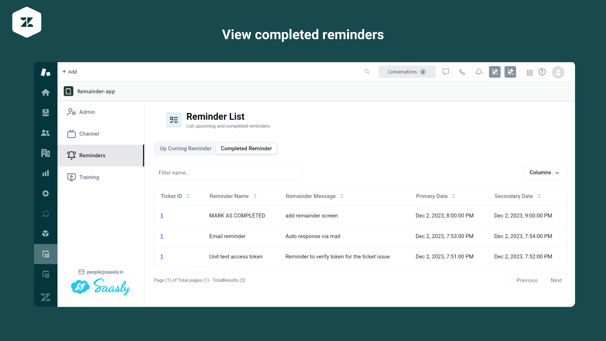Sort by Primary Date column arrow

click(454, 196)
